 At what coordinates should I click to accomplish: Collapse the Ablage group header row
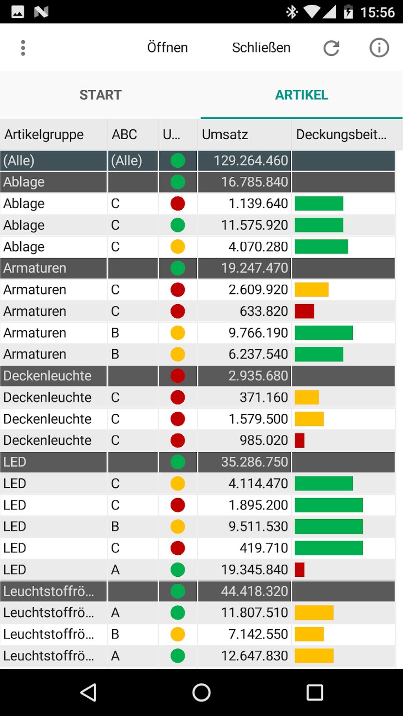click(198, 182)
